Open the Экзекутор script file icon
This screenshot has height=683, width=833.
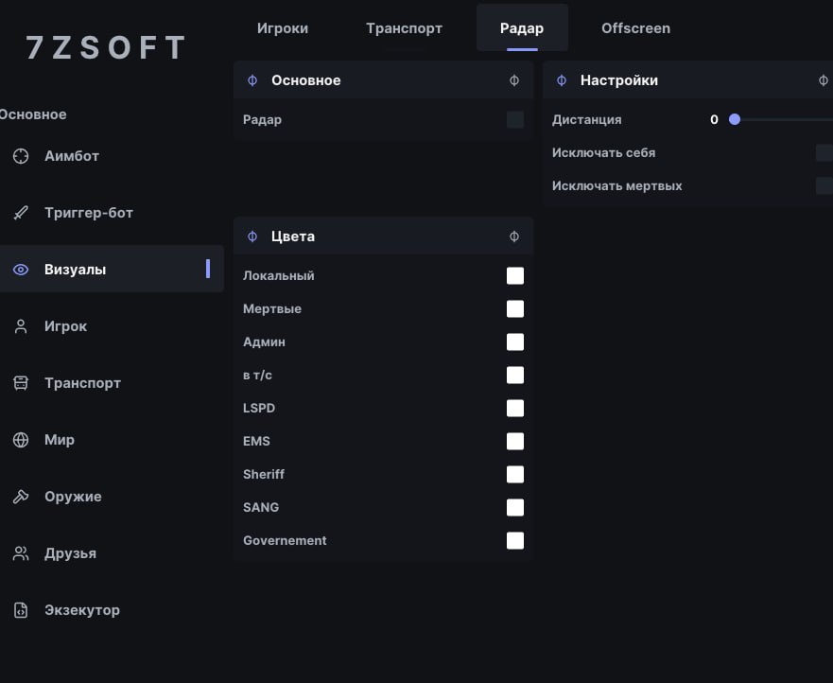click(x=21, y=610)
